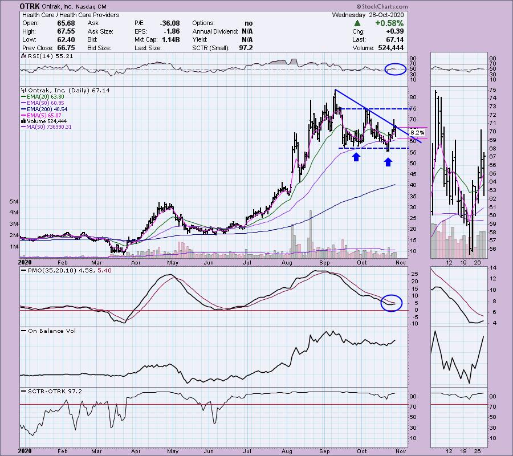513x456 pixels.
Task: Select the Chg value +0.39
Action: click(x=394, y=31)
